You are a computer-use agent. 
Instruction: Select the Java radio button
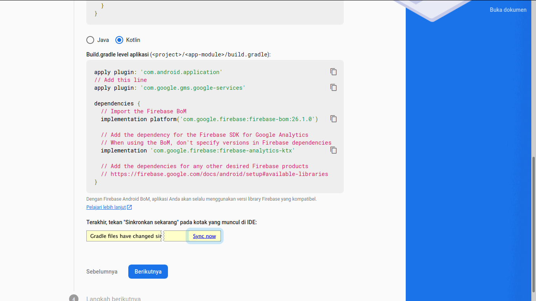pos(90,40)
